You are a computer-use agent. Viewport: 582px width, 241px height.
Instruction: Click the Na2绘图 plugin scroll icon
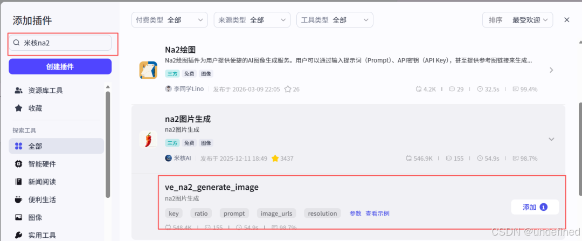149,70
